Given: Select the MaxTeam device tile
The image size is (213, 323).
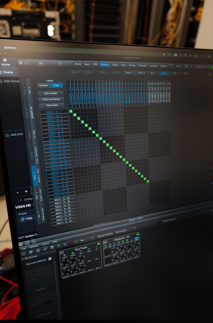Looking at the screenshot, I should (x=81, y=260).
